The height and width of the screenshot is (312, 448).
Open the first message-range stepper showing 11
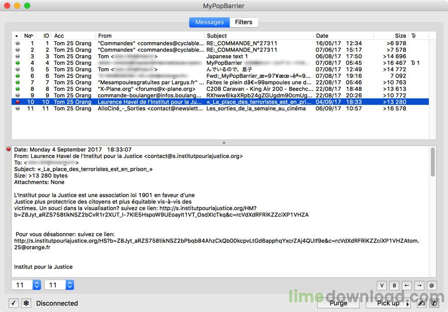coord(37,285)
